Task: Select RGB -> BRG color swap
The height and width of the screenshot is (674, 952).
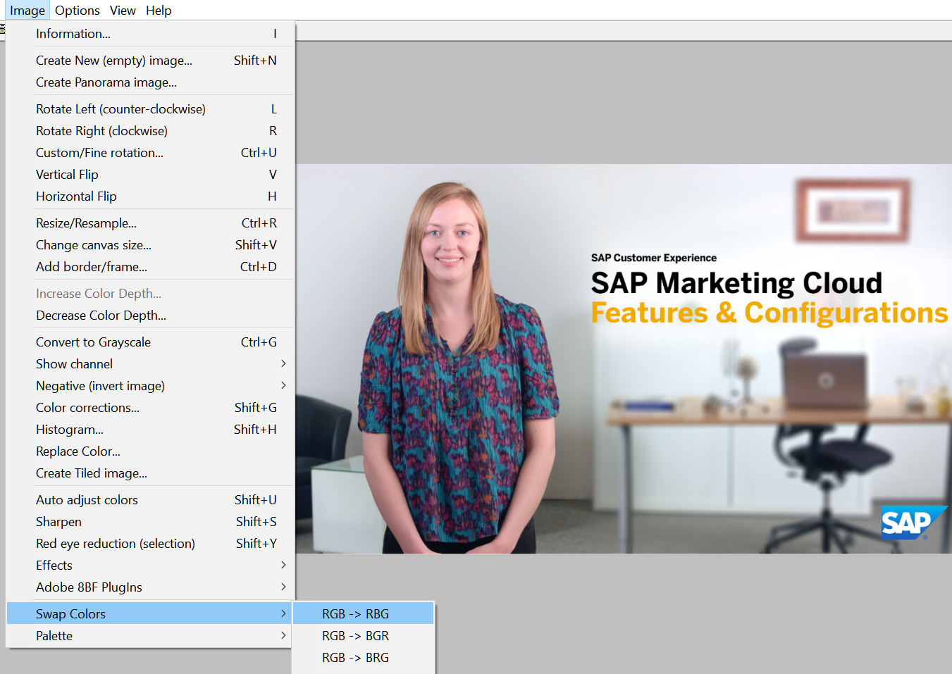Action: [364, 658]
